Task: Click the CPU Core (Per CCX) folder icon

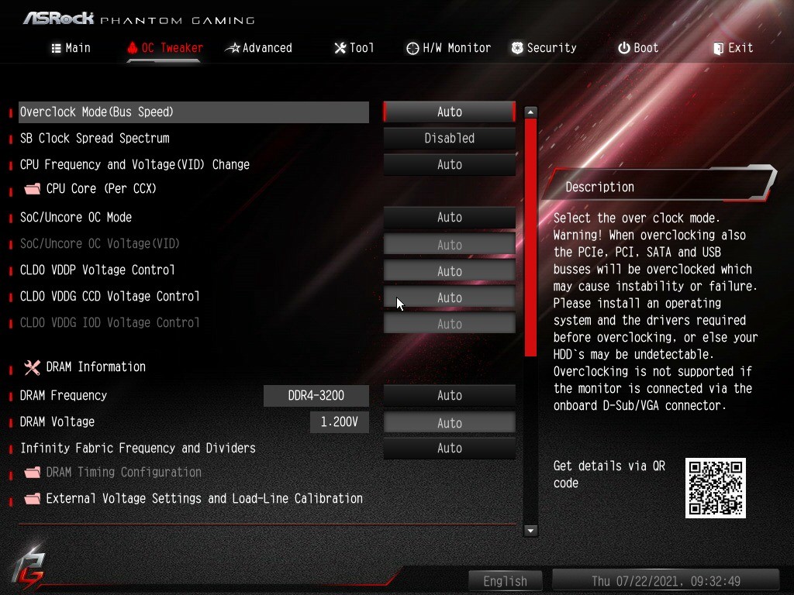Action: pyautogui.click(x=32, y=189)
